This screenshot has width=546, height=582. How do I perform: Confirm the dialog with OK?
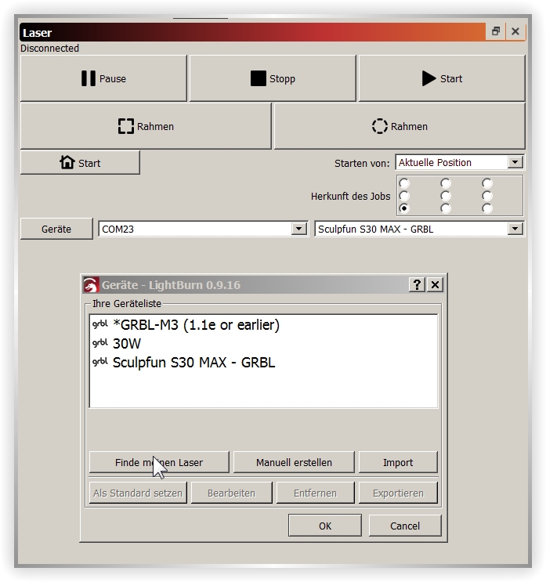325,526
